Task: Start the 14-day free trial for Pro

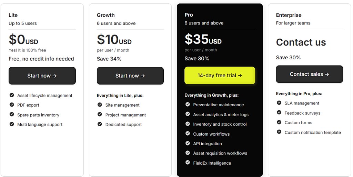Action: click(x=220, y=75)
